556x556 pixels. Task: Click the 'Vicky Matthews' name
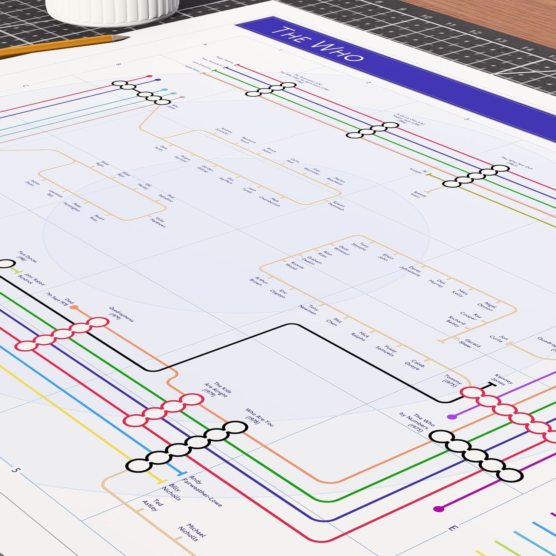158,222
